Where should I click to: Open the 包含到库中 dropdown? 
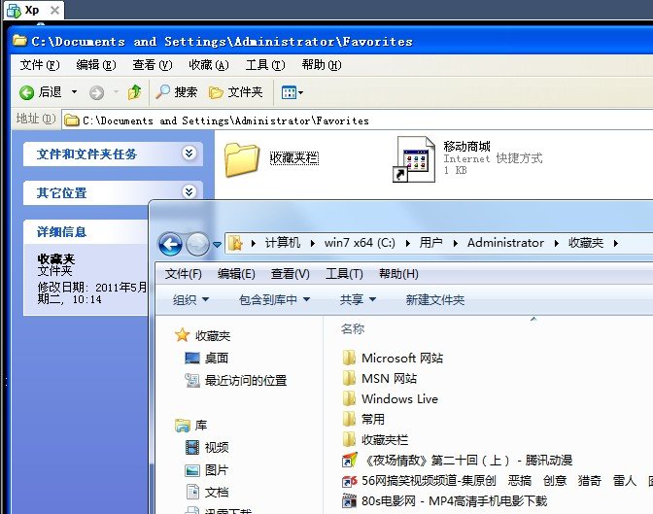[274, 299]
